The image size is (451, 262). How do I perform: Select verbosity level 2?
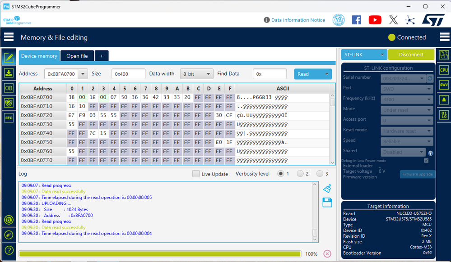tap(300, 174)
